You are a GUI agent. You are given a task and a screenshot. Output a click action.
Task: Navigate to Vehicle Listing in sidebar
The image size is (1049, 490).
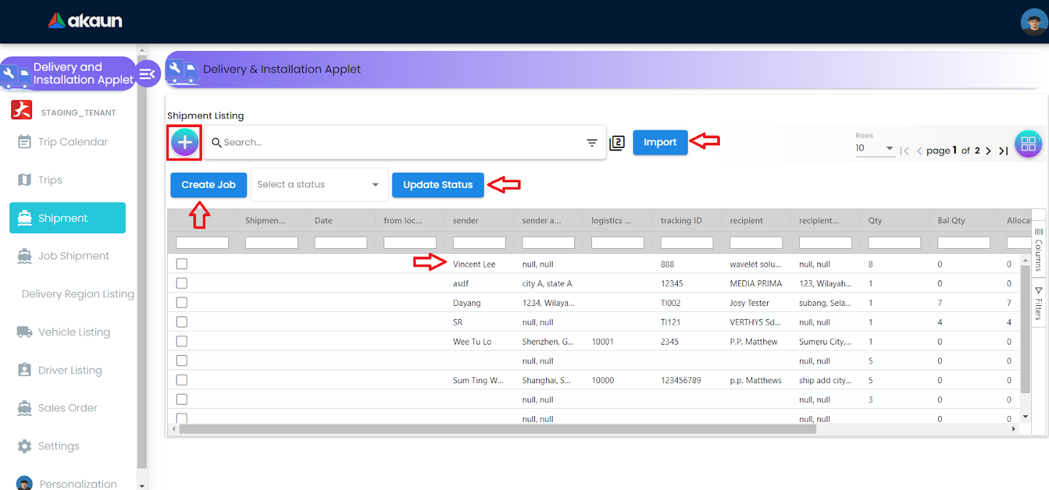(x=73, y=332)
